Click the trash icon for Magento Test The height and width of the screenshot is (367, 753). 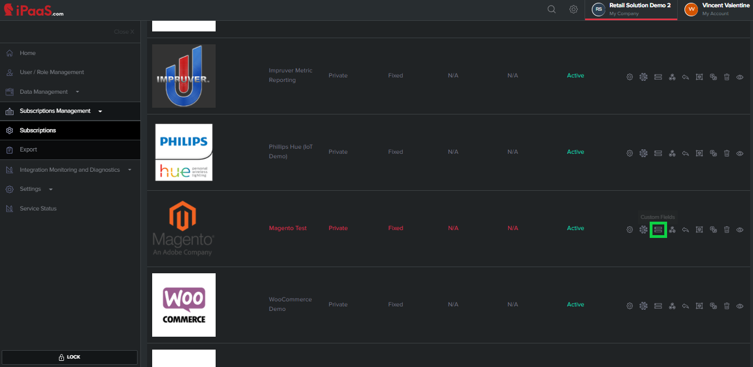[x=727, y=230]
